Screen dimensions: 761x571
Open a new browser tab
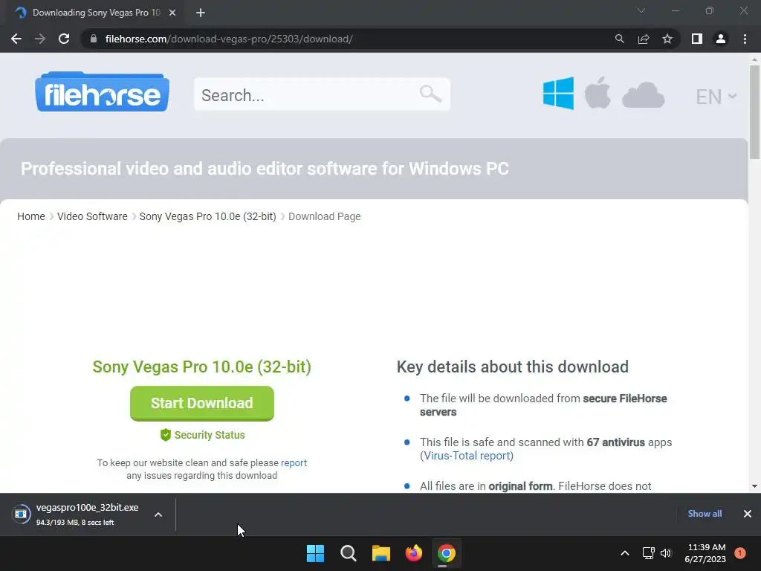click(201, 13)
